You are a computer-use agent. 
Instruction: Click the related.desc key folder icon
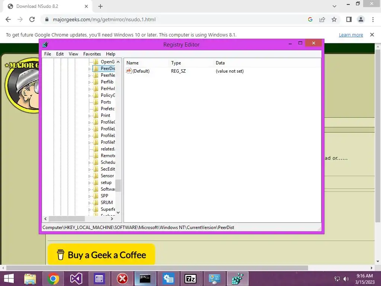click(x=96, y=149)
